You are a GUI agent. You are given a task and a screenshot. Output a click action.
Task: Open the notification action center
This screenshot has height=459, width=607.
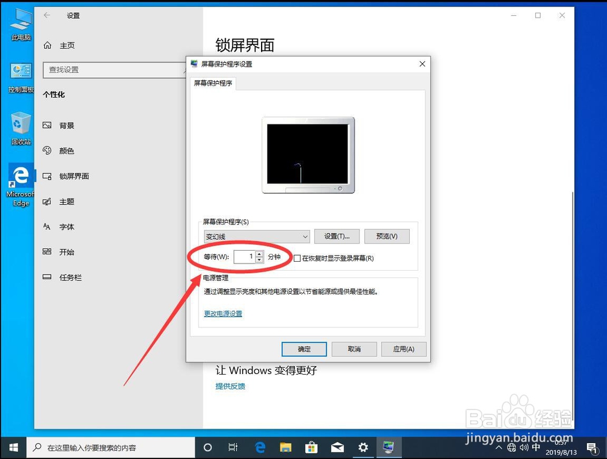click(x=592, y=448)
